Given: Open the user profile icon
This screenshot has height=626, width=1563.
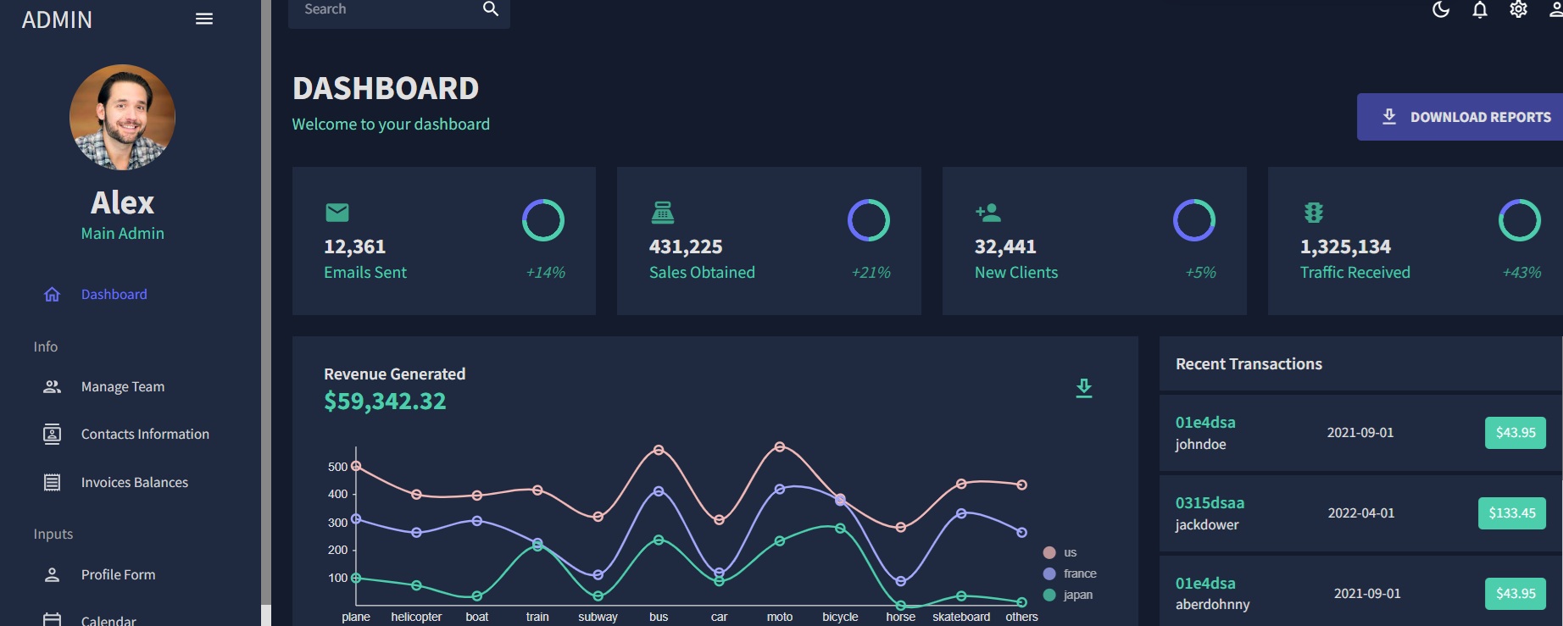Looking at the screenshot, I should [1555, 10].
